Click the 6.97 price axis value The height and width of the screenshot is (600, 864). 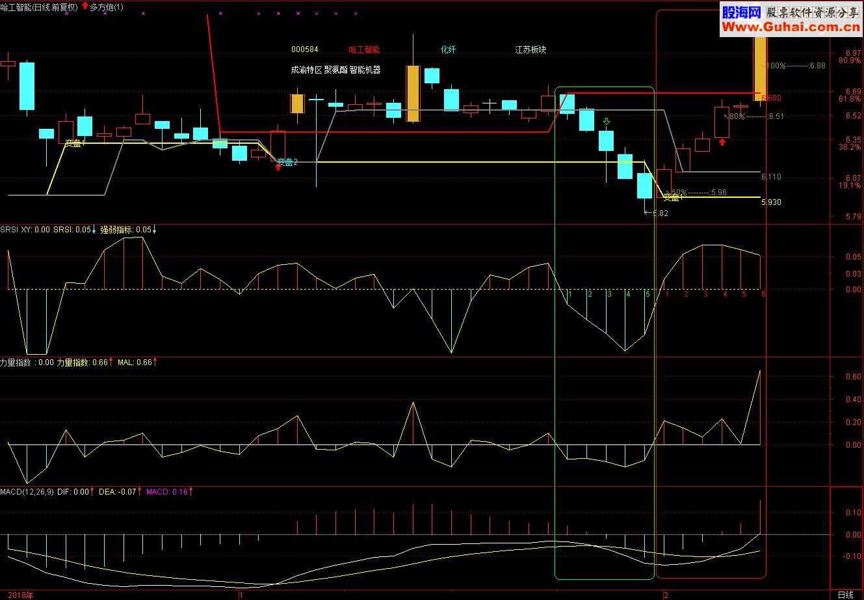coord(853,53)
